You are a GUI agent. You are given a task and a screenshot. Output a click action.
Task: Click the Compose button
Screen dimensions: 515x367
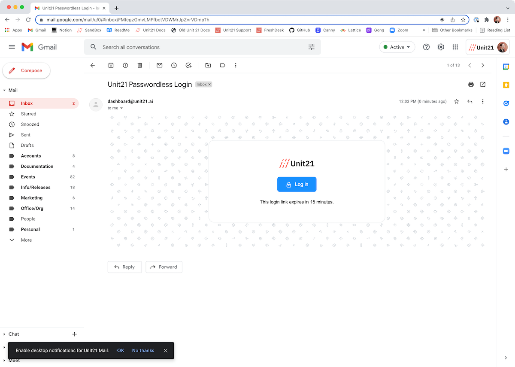[x=26, y=70]
